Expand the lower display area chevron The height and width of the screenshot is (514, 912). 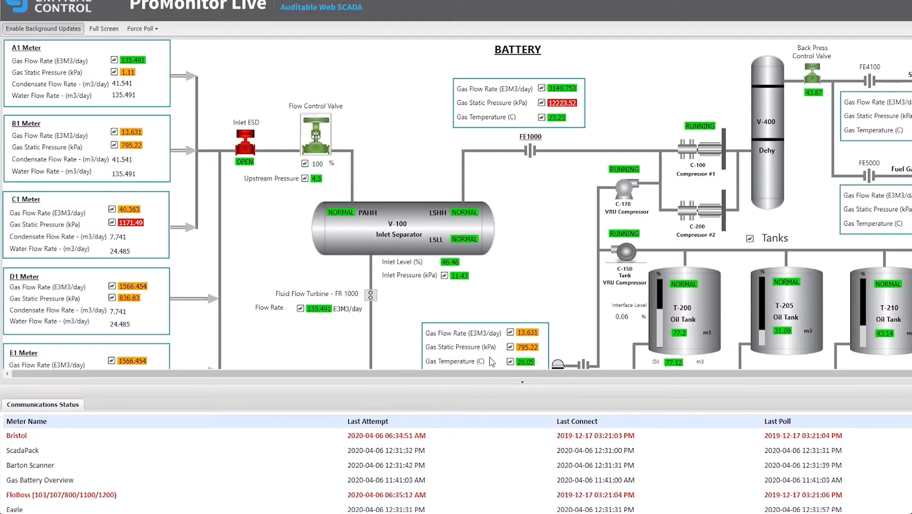click(522, 382)
